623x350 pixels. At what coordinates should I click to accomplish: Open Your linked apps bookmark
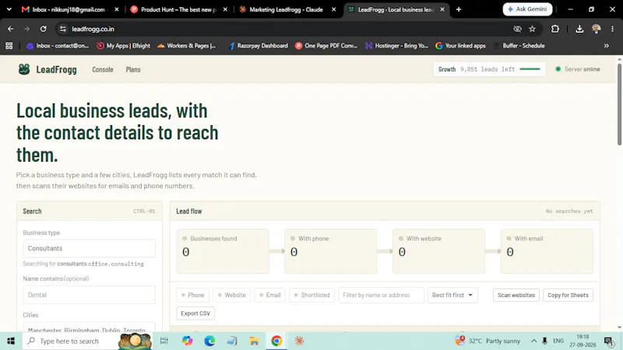tap(460, 46)
